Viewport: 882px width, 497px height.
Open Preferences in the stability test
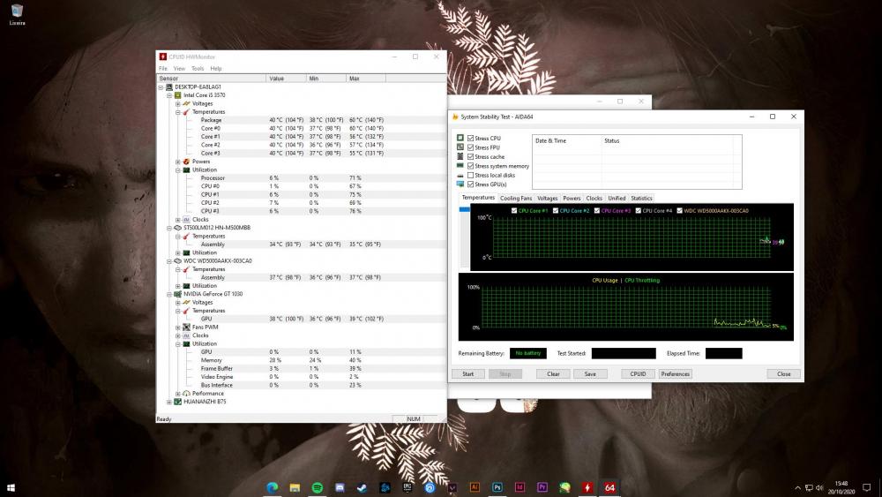(x=676, y=373)
